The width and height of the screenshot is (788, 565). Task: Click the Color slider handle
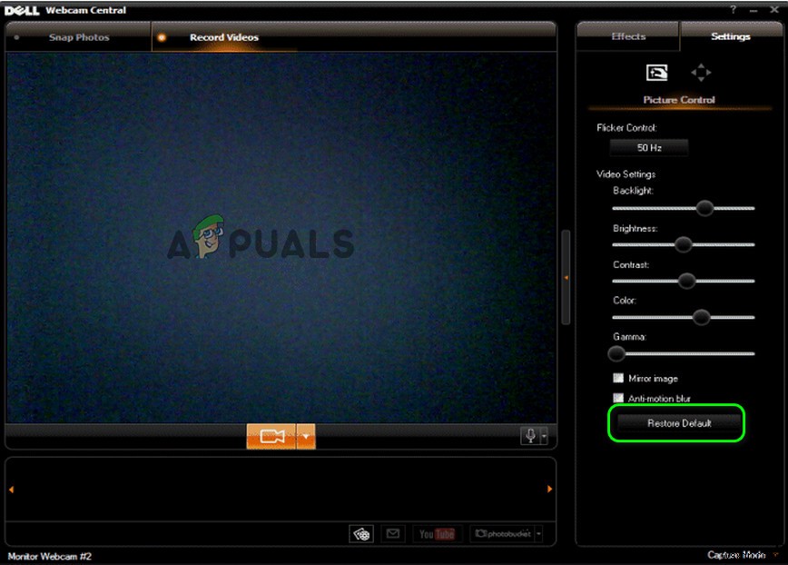[x=701, y=317]
